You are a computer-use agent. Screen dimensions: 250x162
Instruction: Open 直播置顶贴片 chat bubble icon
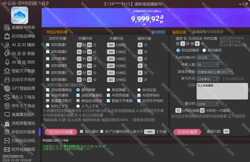click(x=7, y=114)
